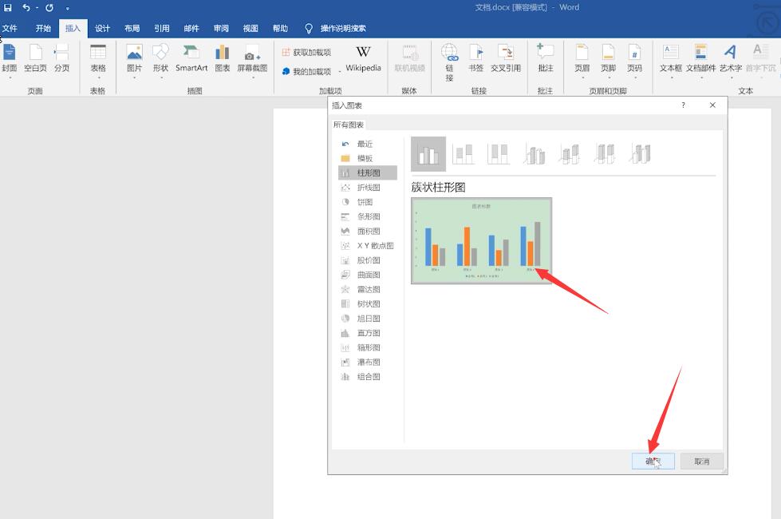The width and height of the screenshot is (781, 519).
Task: Insert a 文本框 text box
Action: [670, 61]
